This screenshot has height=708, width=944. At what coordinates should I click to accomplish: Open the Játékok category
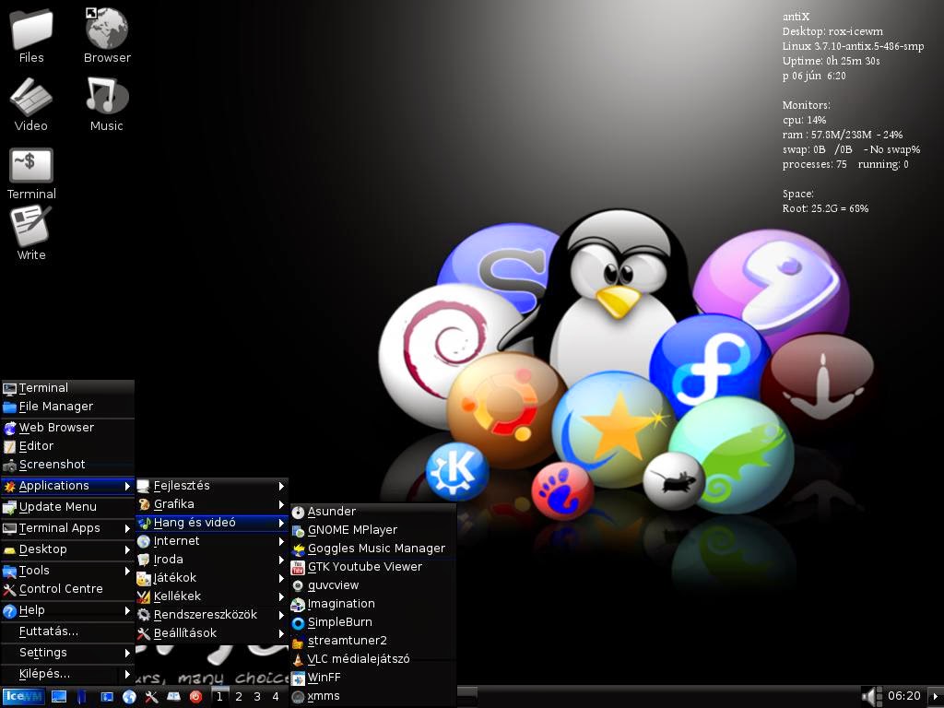click(x=212, y=578)
